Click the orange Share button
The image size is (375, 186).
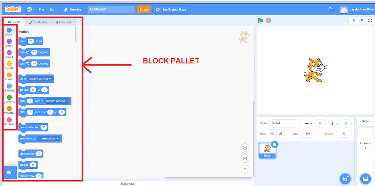point(143,9)
